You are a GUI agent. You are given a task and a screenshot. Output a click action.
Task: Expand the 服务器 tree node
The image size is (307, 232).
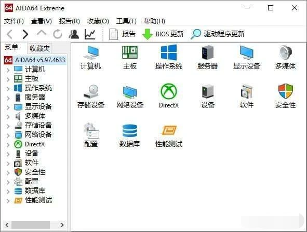[8, 98]
